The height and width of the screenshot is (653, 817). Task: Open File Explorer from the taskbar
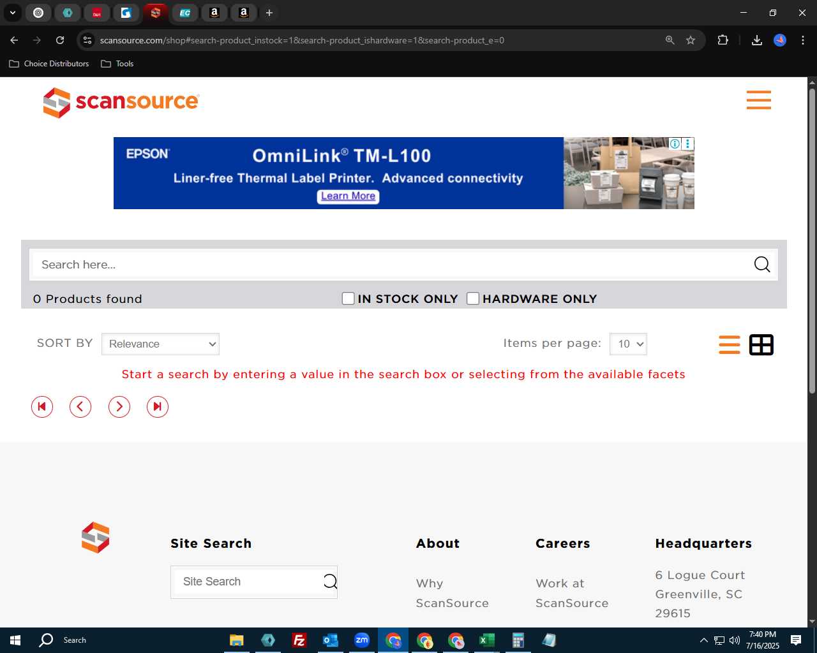(x=236, y=640)
